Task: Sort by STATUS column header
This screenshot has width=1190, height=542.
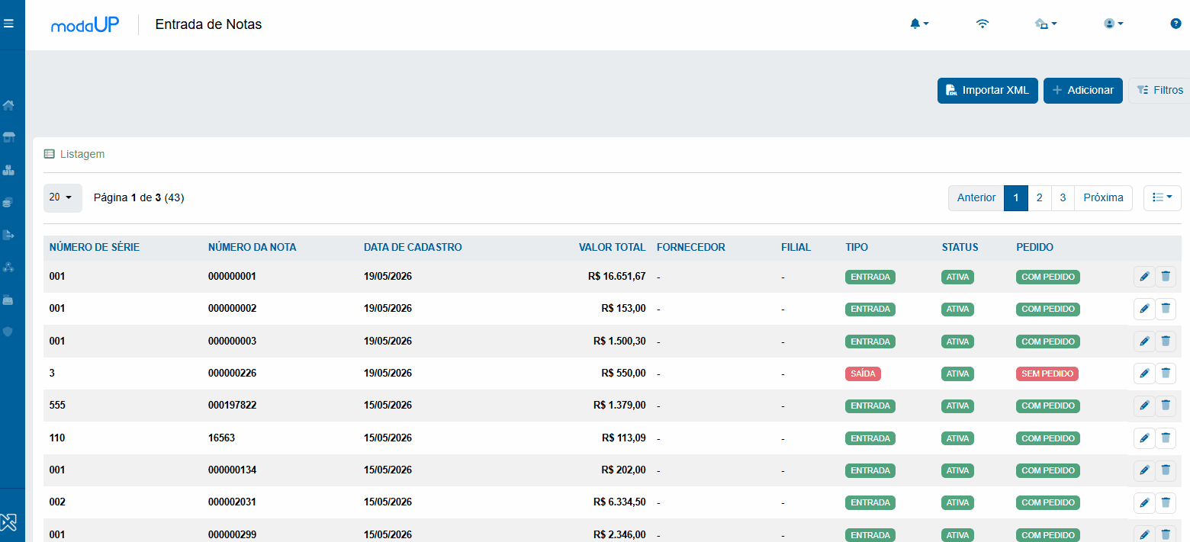Action: (x=960, y=247)
